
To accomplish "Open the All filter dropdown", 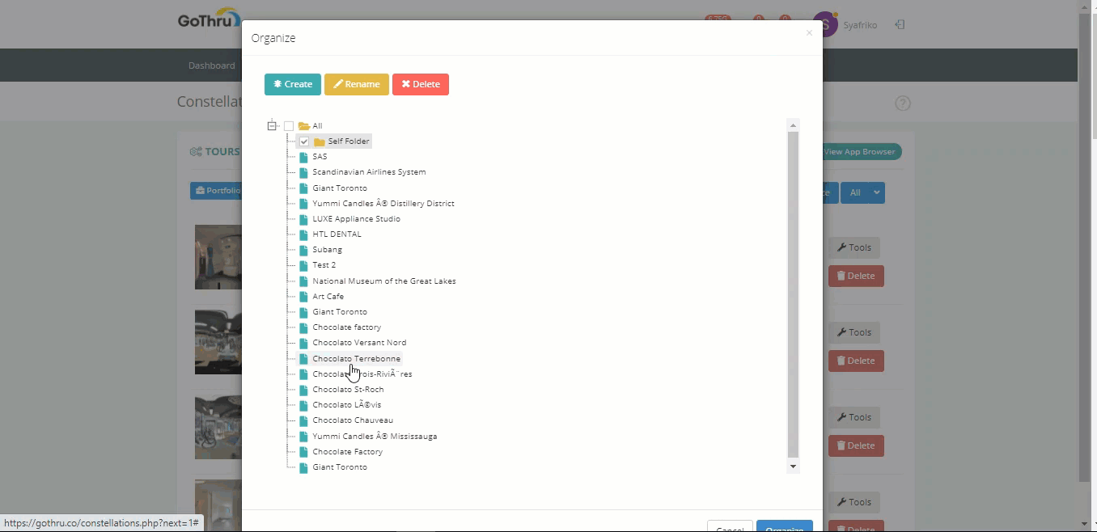I will tap(862, 192).
